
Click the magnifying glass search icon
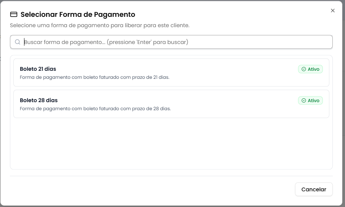[18, 42]
